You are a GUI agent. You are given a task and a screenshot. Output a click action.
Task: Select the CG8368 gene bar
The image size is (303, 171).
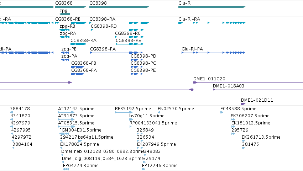(x=70, y=7)
